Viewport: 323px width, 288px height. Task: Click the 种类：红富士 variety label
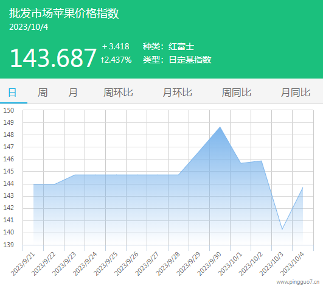[168, 46]
